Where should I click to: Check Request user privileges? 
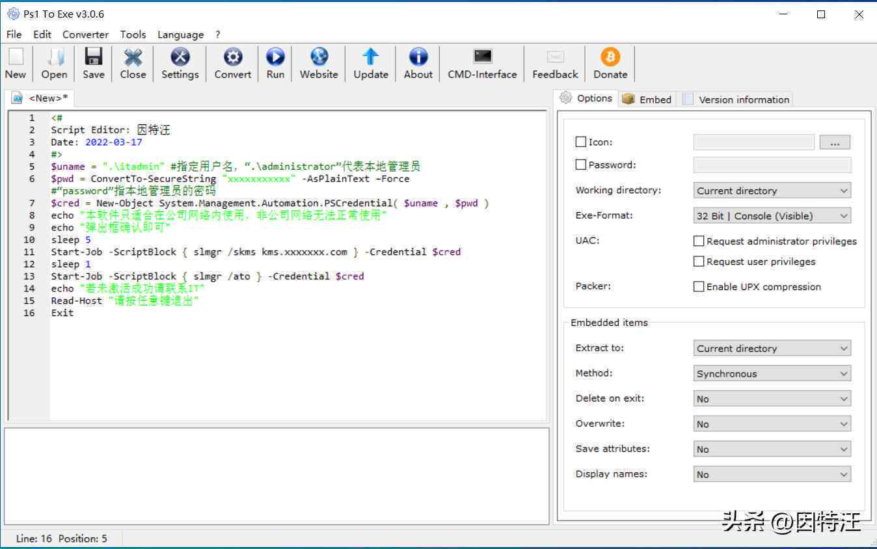[699, 261]
